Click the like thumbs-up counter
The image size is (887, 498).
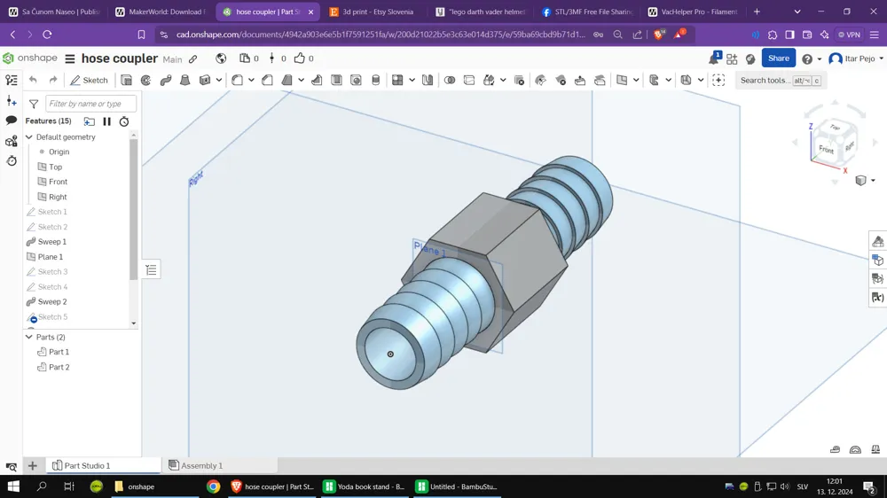(x=303, y=58)
